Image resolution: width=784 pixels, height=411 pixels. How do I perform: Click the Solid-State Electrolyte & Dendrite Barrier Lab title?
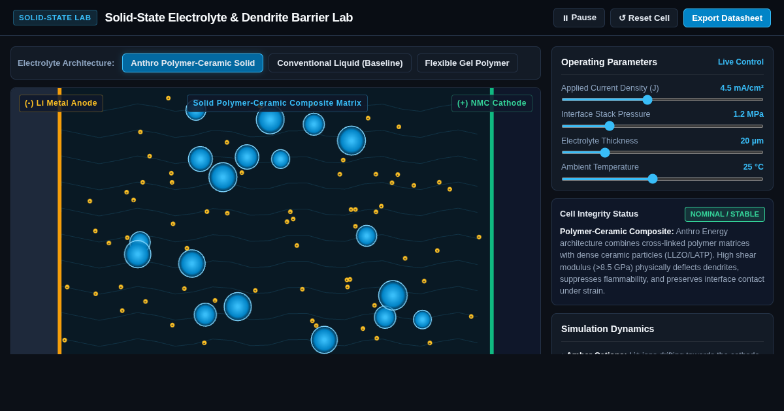(x=229, y=18)
